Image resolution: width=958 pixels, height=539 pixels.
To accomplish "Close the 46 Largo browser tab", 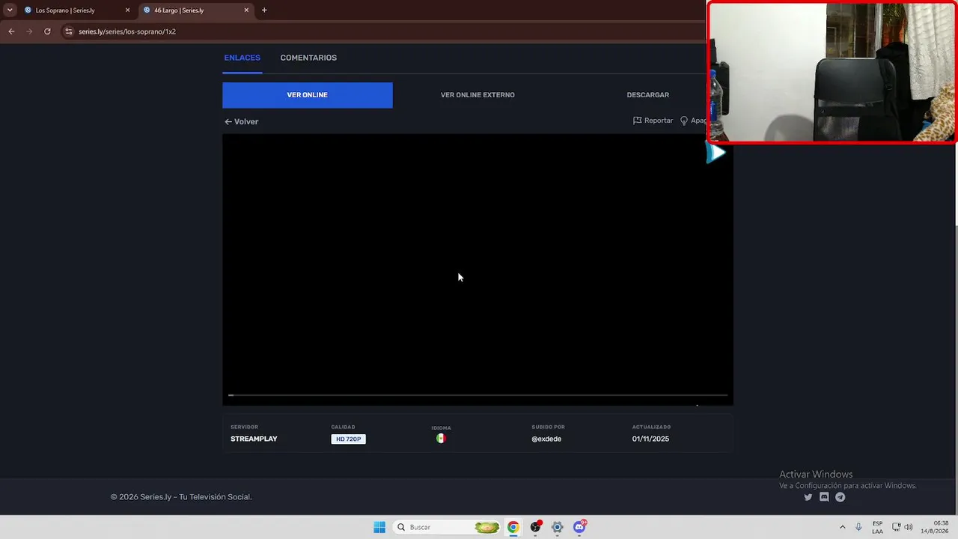I will point(246,10).
